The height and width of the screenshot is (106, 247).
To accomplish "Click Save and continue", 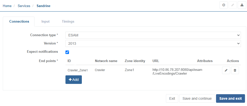I will pyautogui.click(x=197, y=98).
